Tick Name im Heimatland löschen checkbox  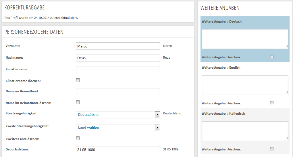click(x=78, y=102)
